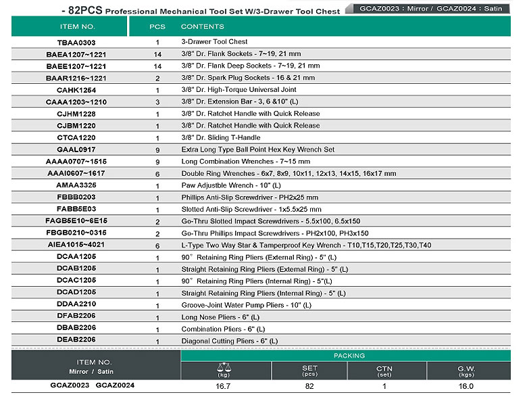Screen dimensions: 527x399
Task: Click Phillips Anti-Slip Screwdriver description
Action: pos(250,197)
